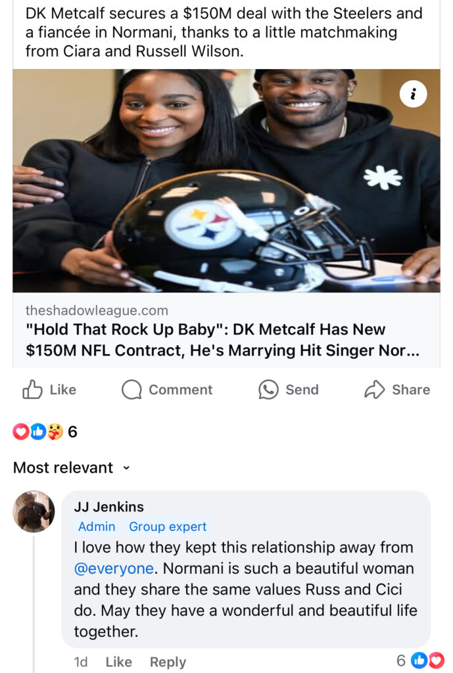Image resolution: width=453 pixels, height=673 pixels.
Task: Click the Admin badge on the comment
Action: click(x=97, y=526)
